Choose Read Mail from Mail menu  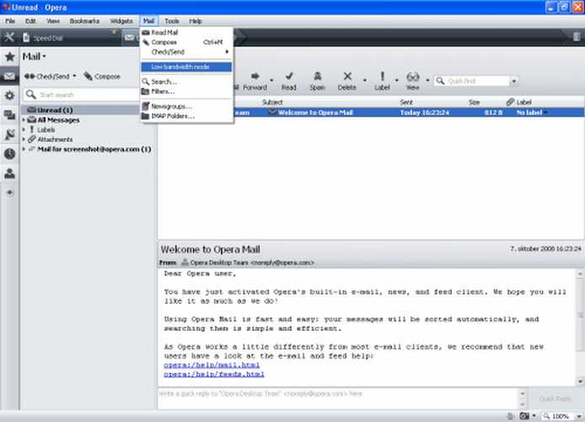[186, 32]
